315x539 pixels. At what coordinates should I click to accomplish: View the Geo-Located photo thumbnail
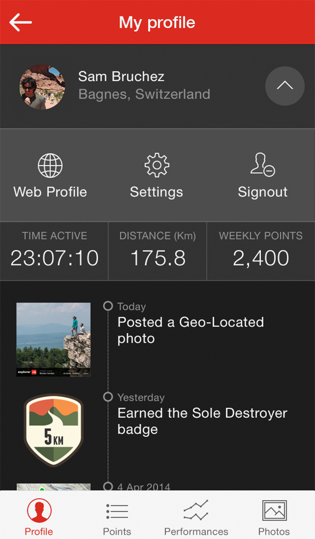click(54, 340)
